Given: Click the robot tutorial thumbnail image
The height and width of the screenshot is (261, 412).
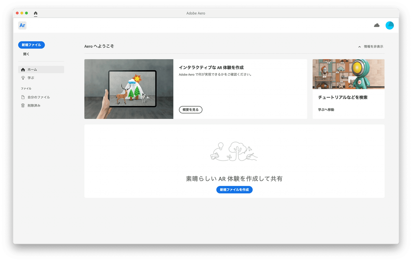Looking at the screenshot, I should (x=348, y=74).
